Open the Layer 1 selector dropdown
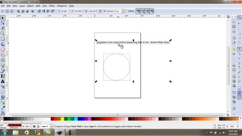 (x=51, y=127)
